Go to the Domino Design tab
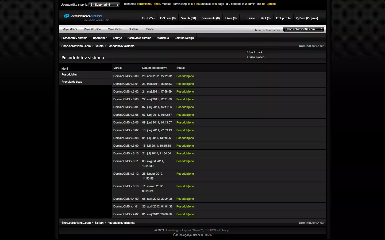 184,38
